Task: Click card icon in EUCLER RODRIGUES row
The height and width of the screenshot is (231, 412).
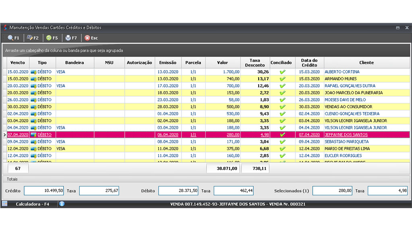Action: [33, 156]
